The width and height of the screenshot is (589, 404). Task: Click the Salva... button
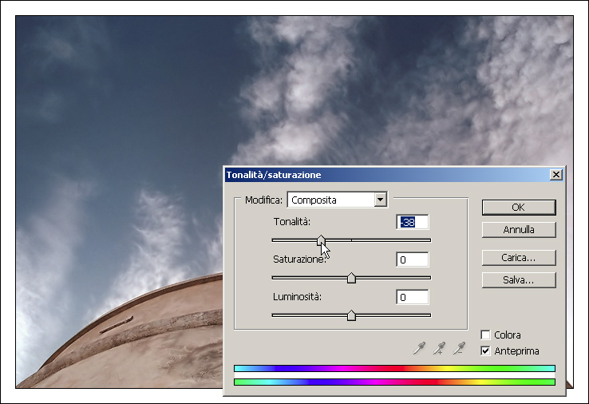519,280
